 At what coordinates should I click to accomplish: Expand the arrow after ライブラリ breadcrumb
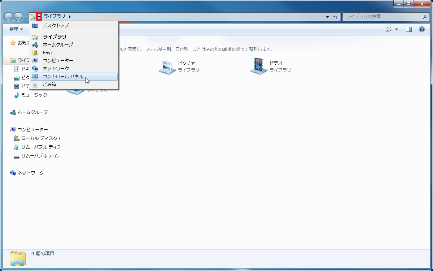(x=70, y=17)
